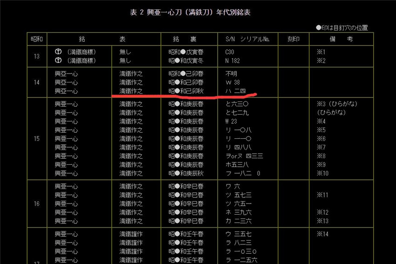Image resolution: width=396 pixels, height=264 pixels.
Task: Select the 昭和 column header
Action: point(37,39)
